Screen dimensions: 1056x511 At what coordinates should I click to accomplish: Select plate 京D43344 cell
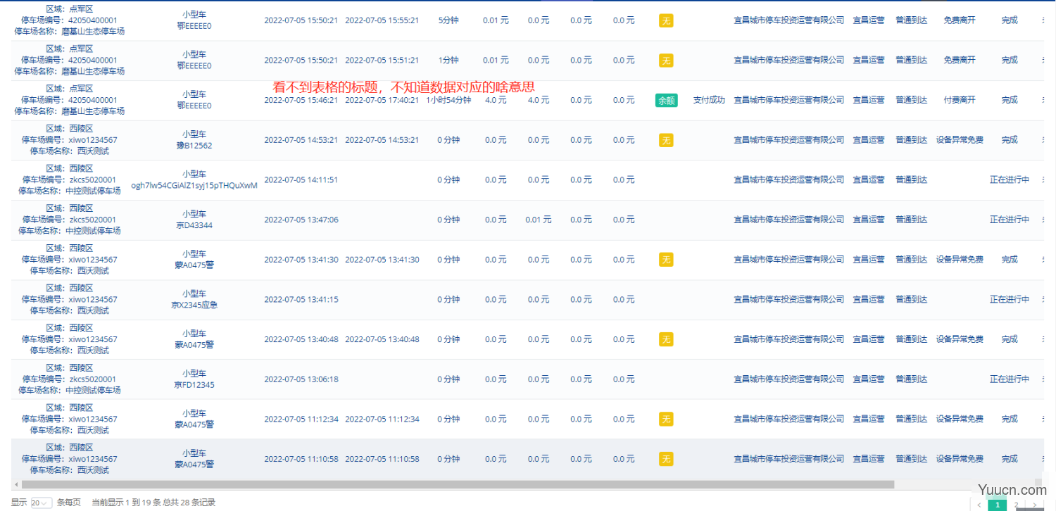click(x=194, y=225)
